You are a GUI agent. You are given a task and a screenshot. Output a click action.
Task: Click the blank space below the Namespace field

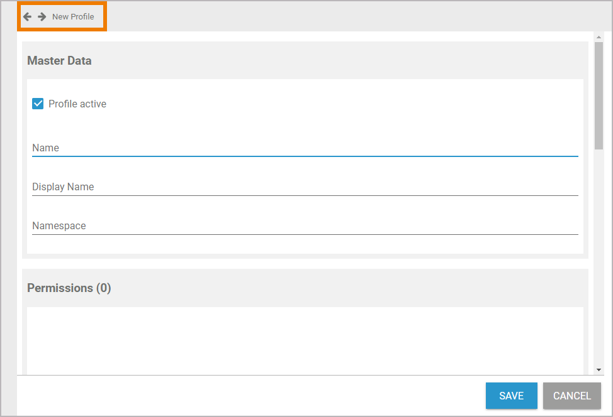[x=305, y=245]
